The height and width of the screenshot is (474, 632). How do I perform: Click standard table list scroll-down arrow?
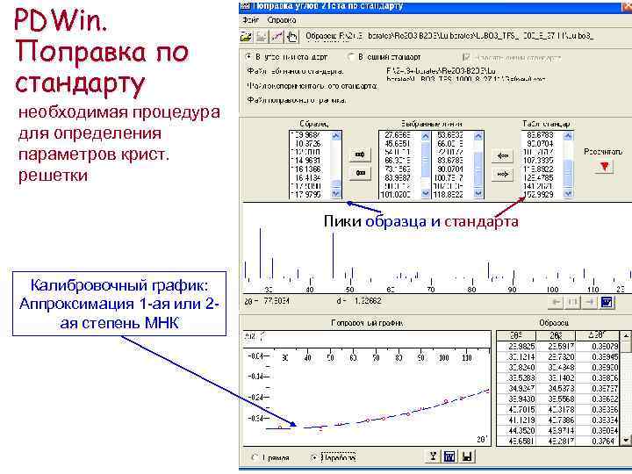(x=568, y=193)
